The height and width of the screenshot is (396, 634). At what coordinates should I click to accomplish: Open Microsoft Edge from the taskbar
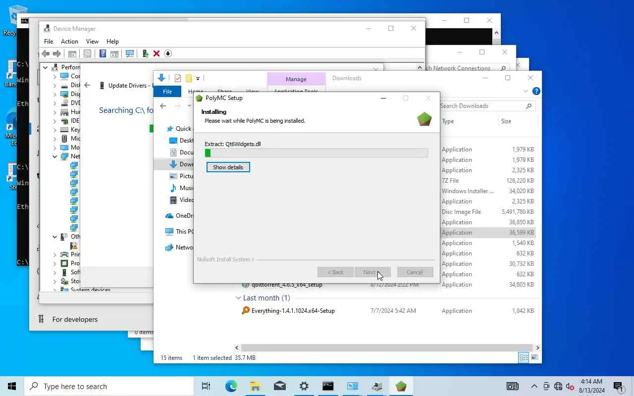[x=231, y=386]
